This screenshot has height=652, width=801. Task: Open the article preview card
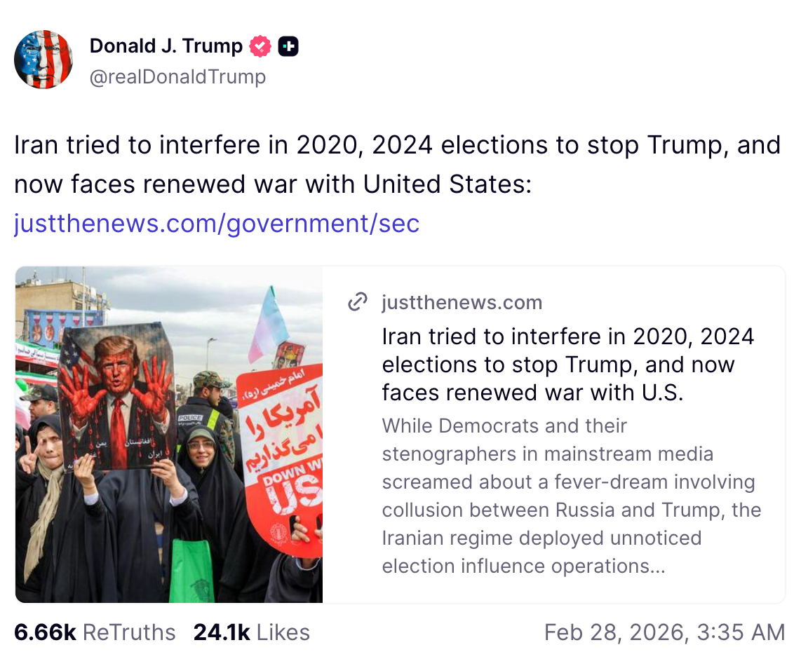(554, 434)
